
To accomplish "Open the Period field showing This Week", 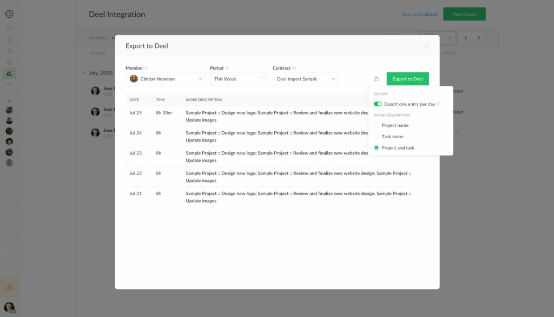I will (x=239, y=79).
